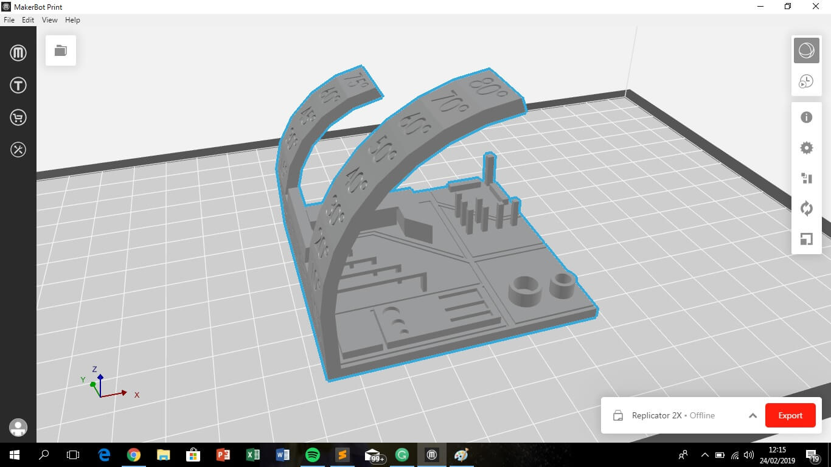Launch Microsoft Edge from taskbar
The image size is (831, 467).
104,455
